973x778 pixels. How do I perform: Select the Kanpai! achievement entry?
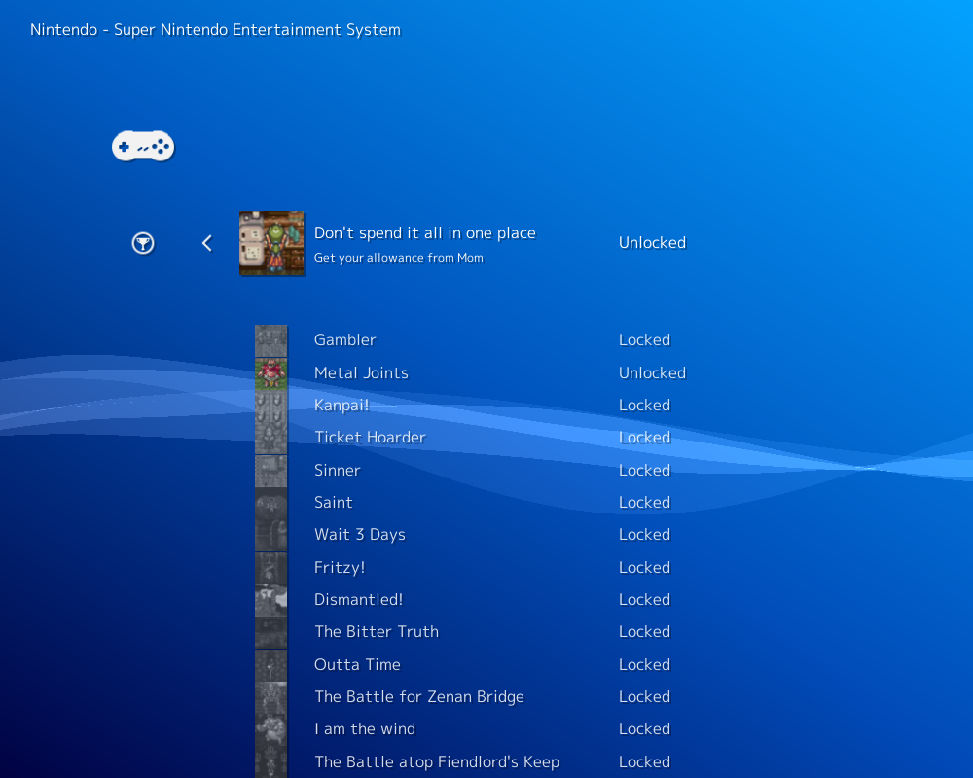coord(342,406)
